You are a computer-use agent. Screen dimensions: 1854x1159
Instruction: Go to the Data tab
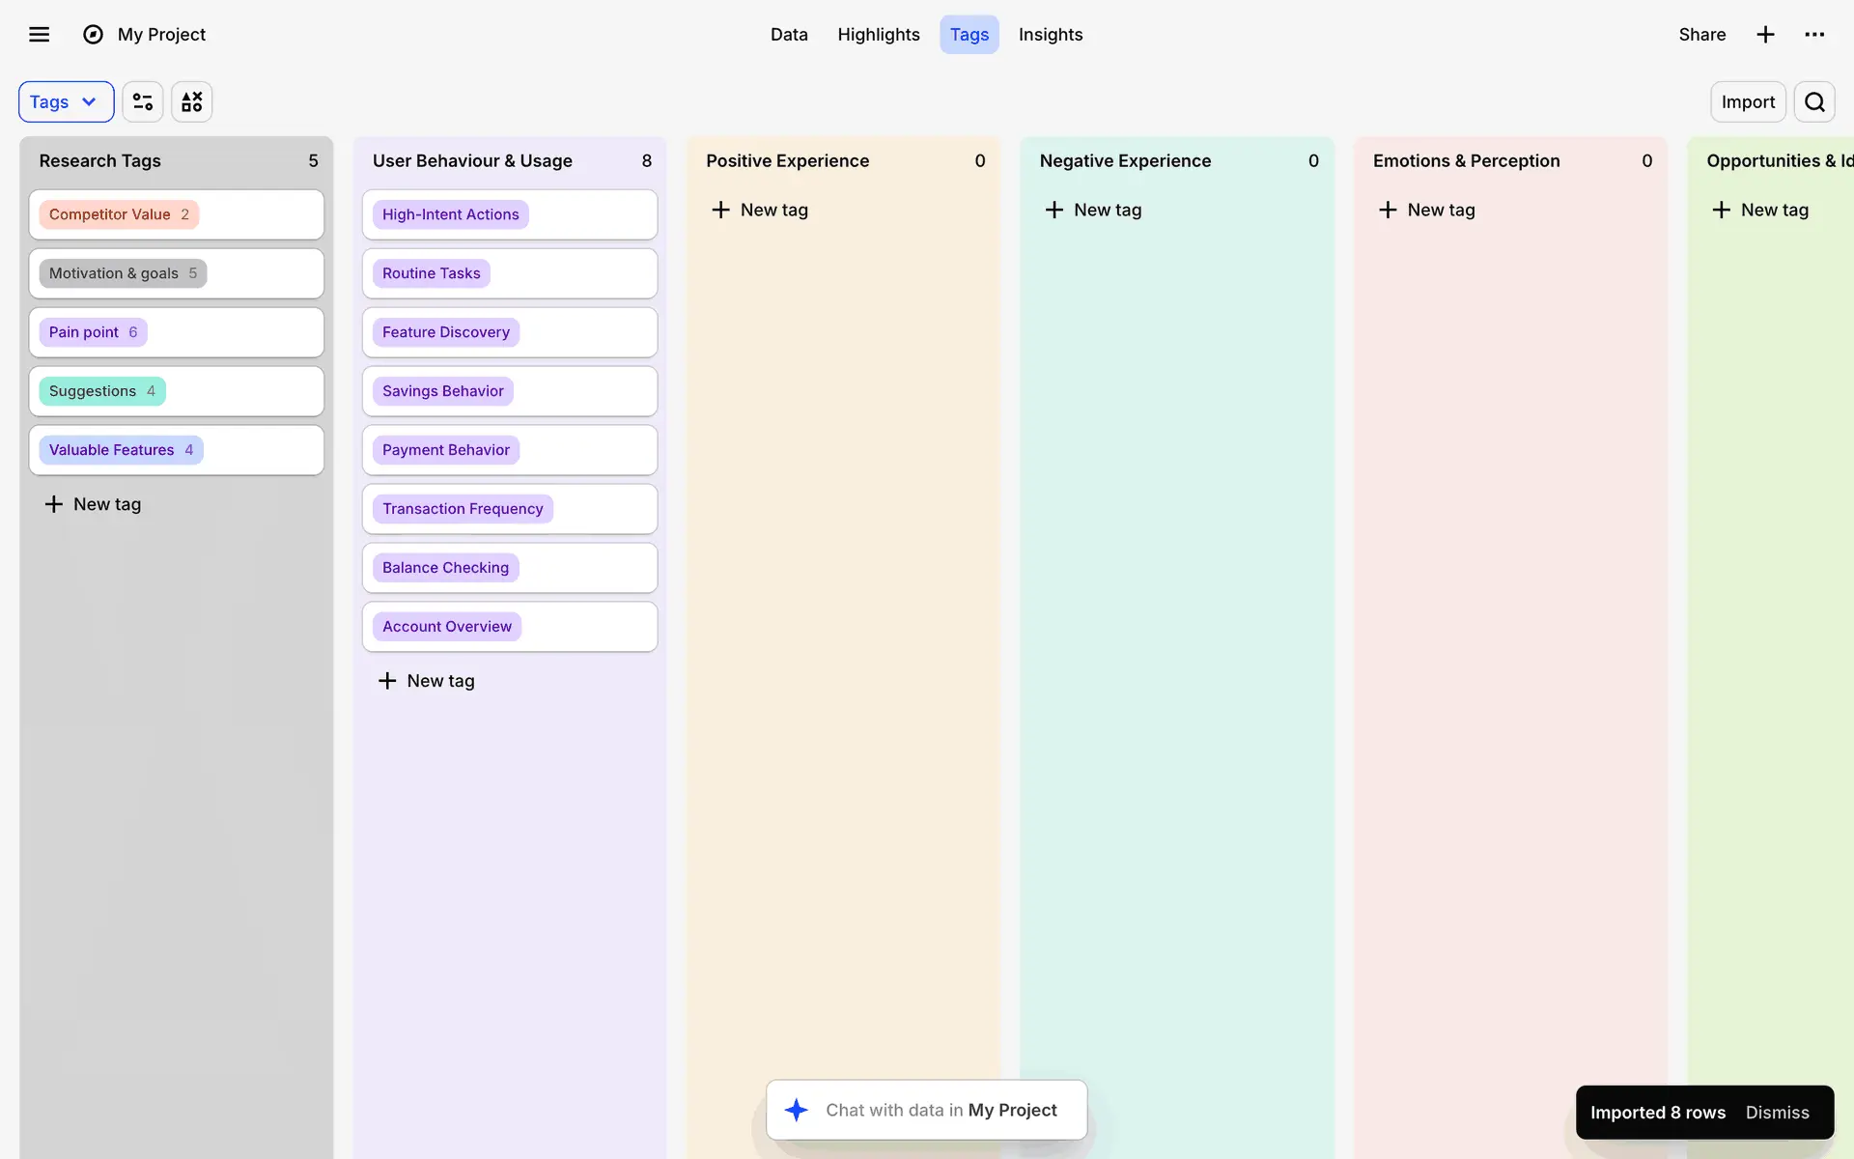789,35
